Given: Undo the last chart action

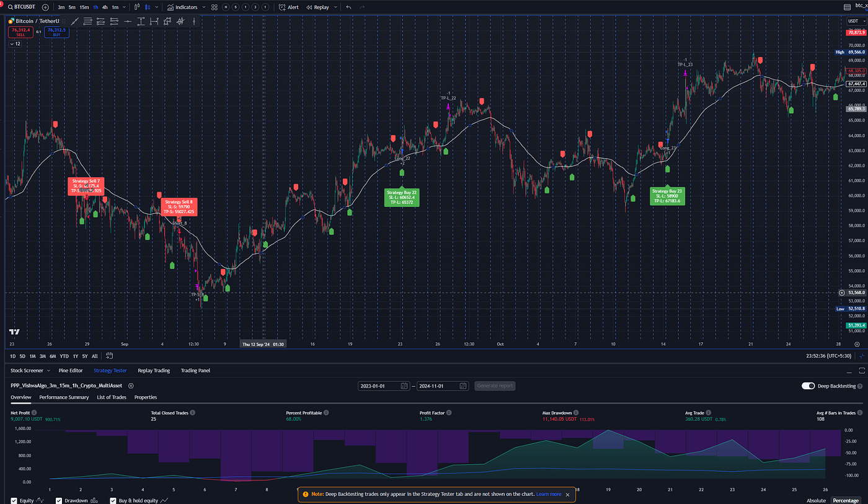Looking at the screenshot, I should pyautogui.click(x=348, y=7).
